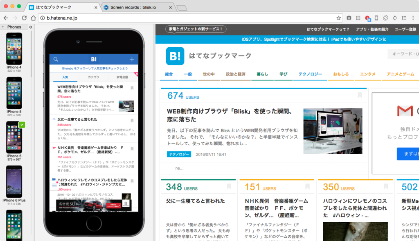Tap the hamburger menu in phone view
This screenshot has height=241, width=419.
coord(54,185)
